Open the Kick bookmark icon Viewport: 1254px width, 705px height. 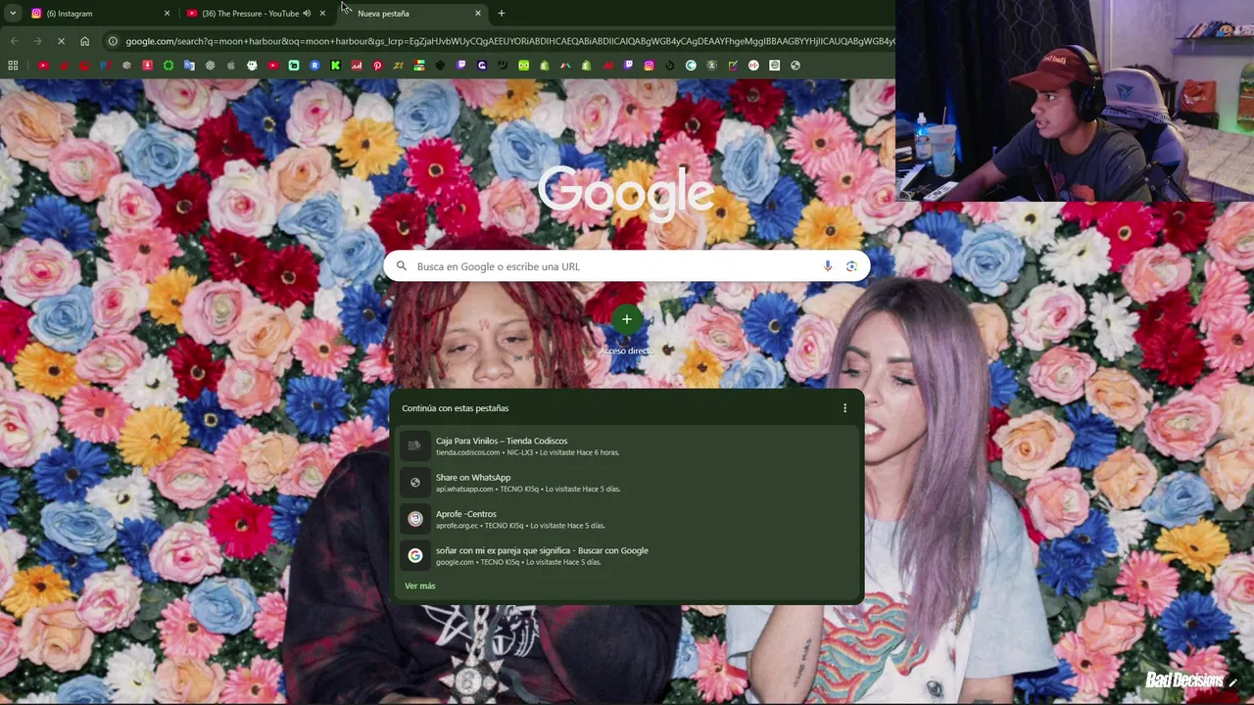click(335, 66)
